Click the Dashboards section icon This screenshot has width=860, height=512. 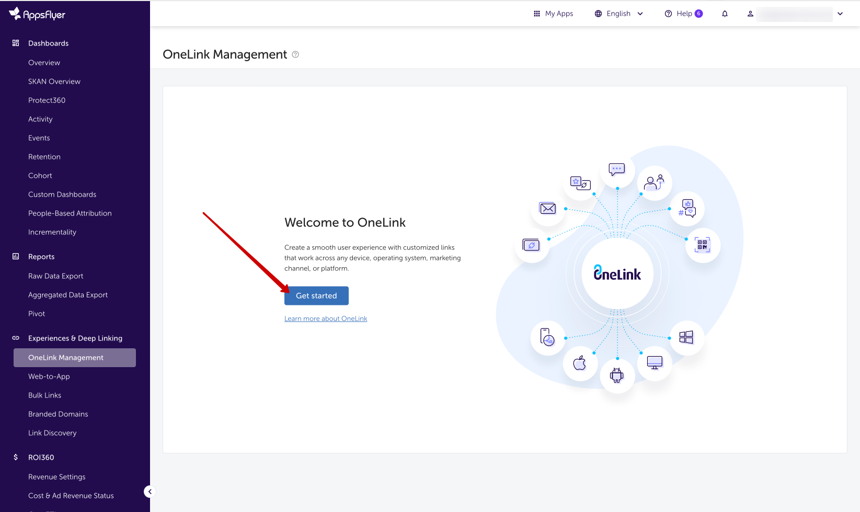click(x=16, y=43)
